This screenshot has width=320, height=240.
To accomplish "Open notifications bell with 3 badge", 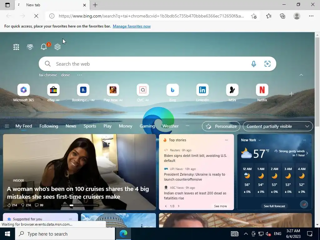I will click(x=44, y=47).
